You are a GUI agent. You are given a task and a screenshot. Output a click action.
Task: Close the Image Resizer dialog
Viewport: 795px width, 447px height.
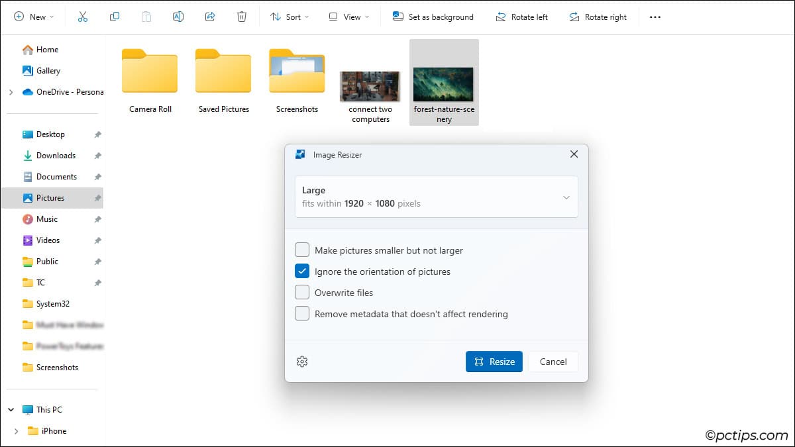click(x=574, y=154)
